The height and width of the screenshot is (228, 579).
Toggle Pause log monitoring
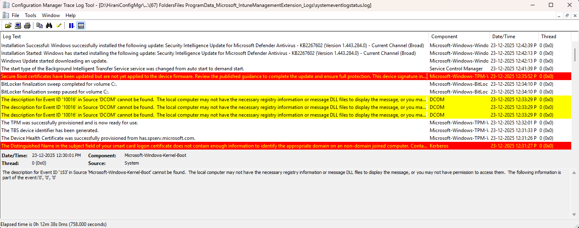click(71, 26)
